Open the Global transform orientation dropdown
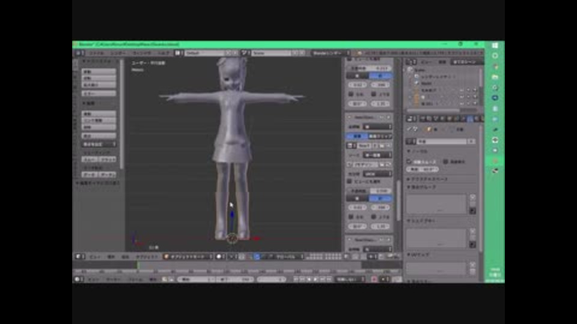Screen dimensions: 577x324 click(x=289, y=257)
